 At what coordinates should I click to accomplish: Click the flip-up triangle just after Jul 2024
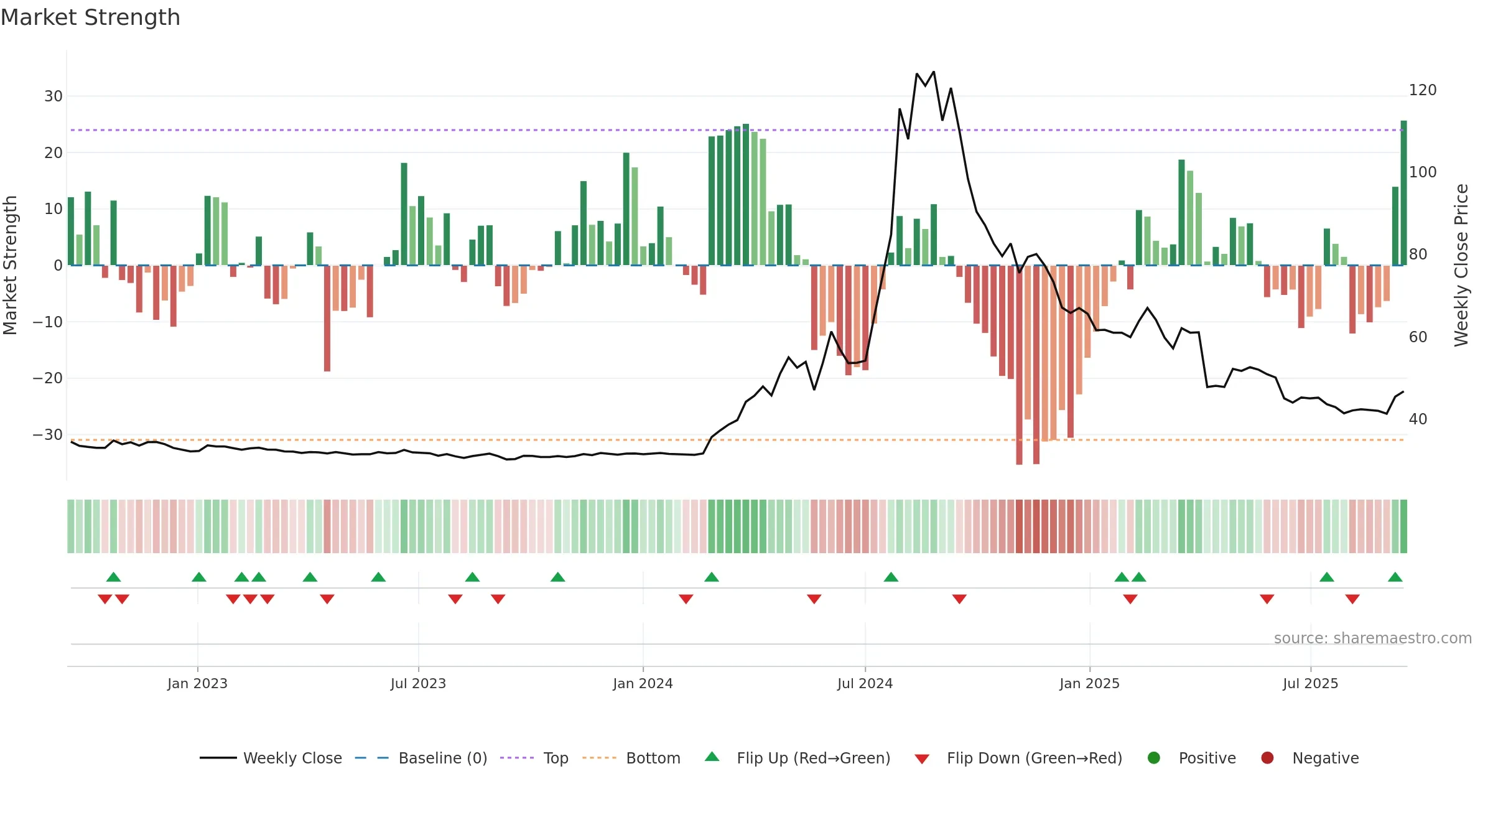tap(891, 577)
